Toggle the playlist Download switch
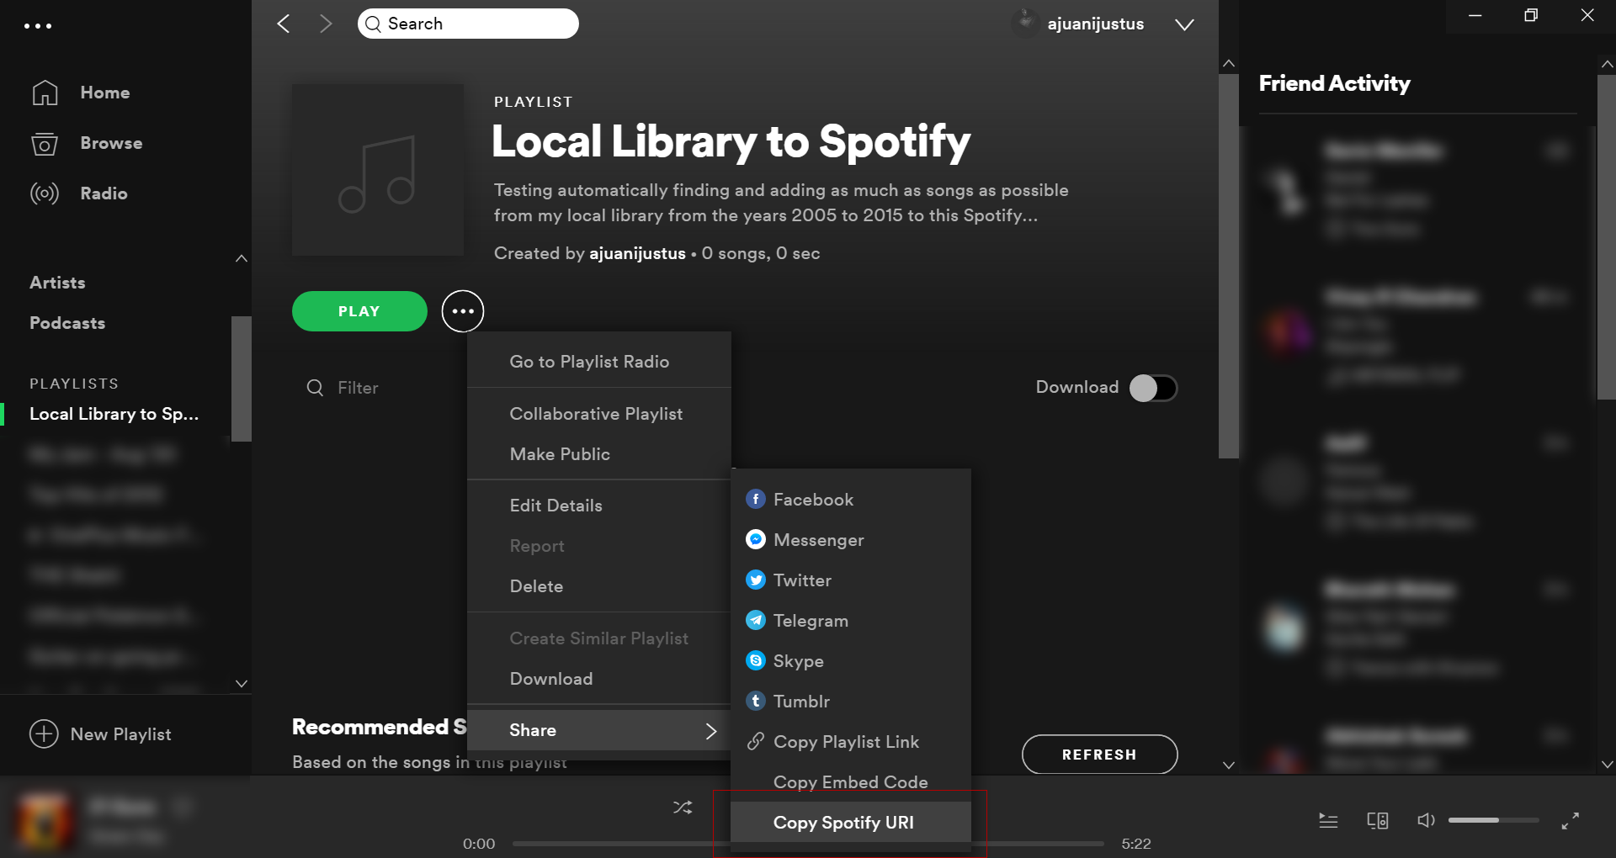The width and height of the screenshot is (1616, 858). 1152,388
